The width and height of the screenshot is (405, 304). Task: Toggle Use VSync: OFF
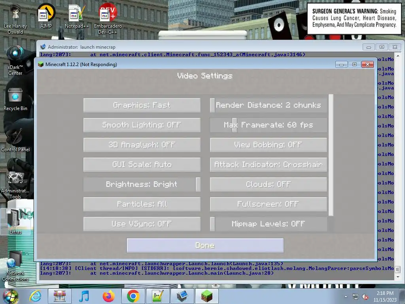[x=142, y=224]
